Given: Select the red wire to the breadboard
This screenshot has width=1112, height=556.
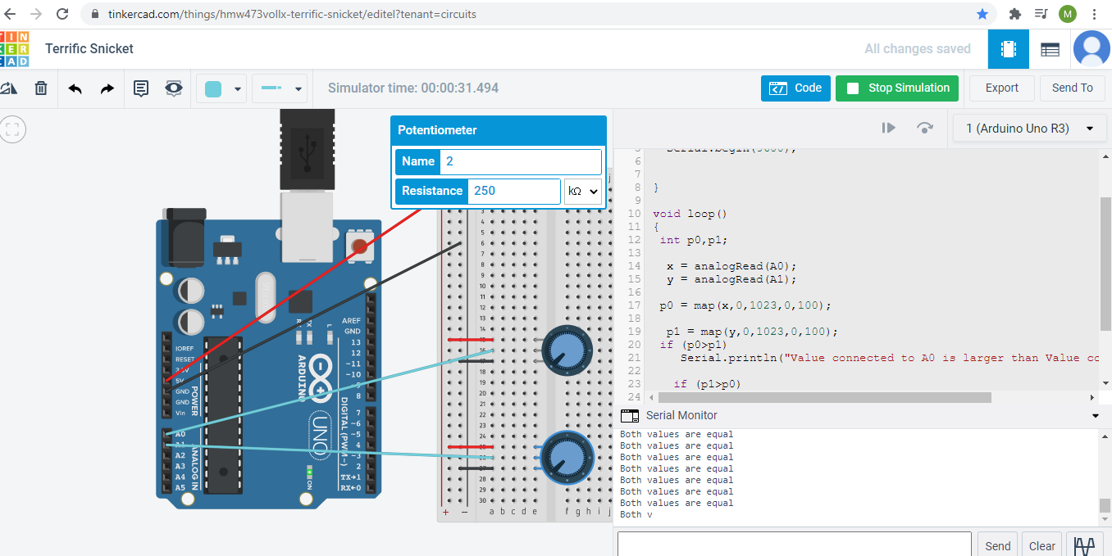Looking at the screenshot, I should tap(295, 296).
